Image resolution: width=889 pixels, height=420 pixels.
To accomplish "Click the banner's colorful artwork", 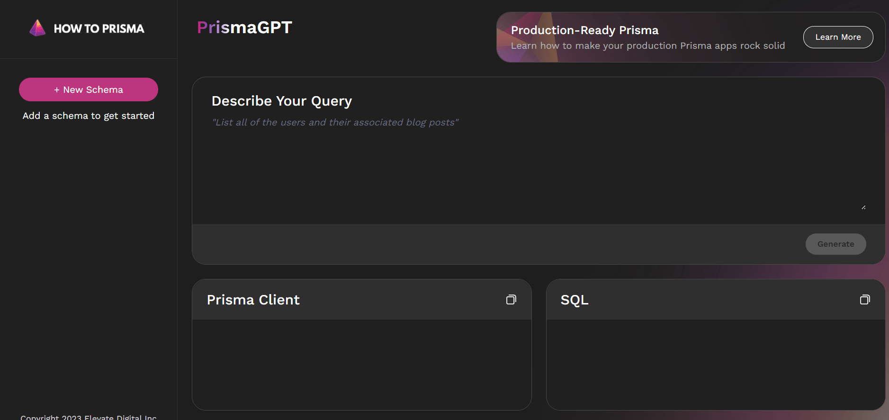I will click(x=528, y=37).
